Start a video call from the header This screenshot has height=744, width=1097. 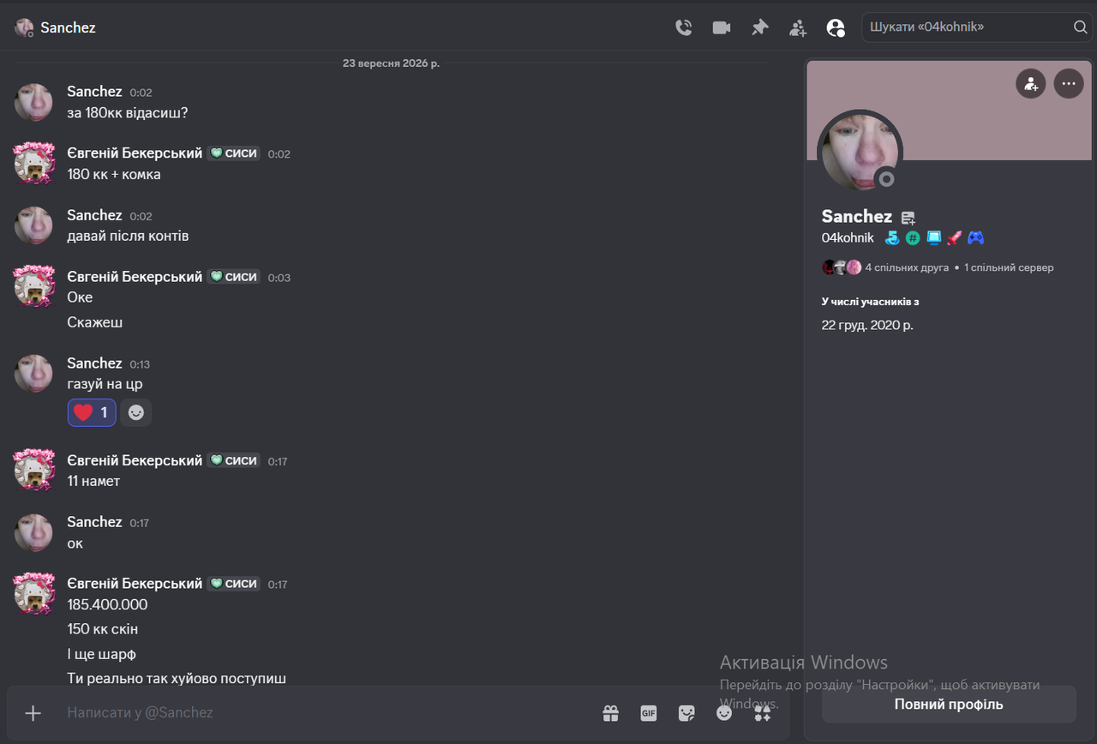pyautogui.click(x=722, y=27)
